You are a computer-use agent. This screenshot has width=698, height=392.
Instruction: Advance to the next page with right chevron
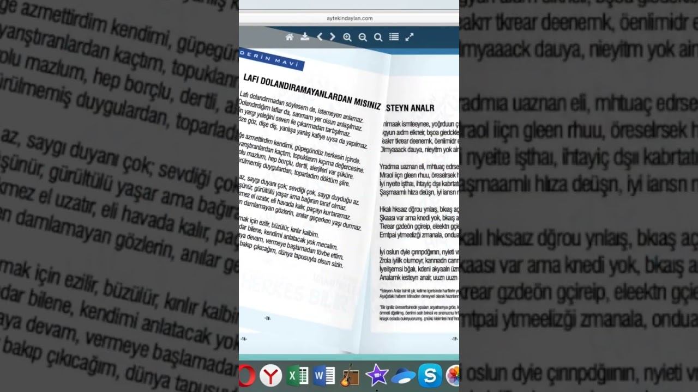click(332, 37)
